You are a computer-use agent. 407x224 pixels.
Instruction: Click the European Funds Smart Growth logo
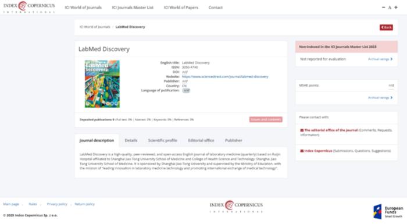388,212
